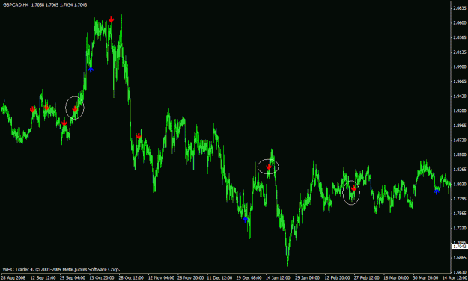Click the 26 Nov 20:00 time label
The width and height of the screenshot is (468, 281).
pyautogui.click(x=190, y=278)
